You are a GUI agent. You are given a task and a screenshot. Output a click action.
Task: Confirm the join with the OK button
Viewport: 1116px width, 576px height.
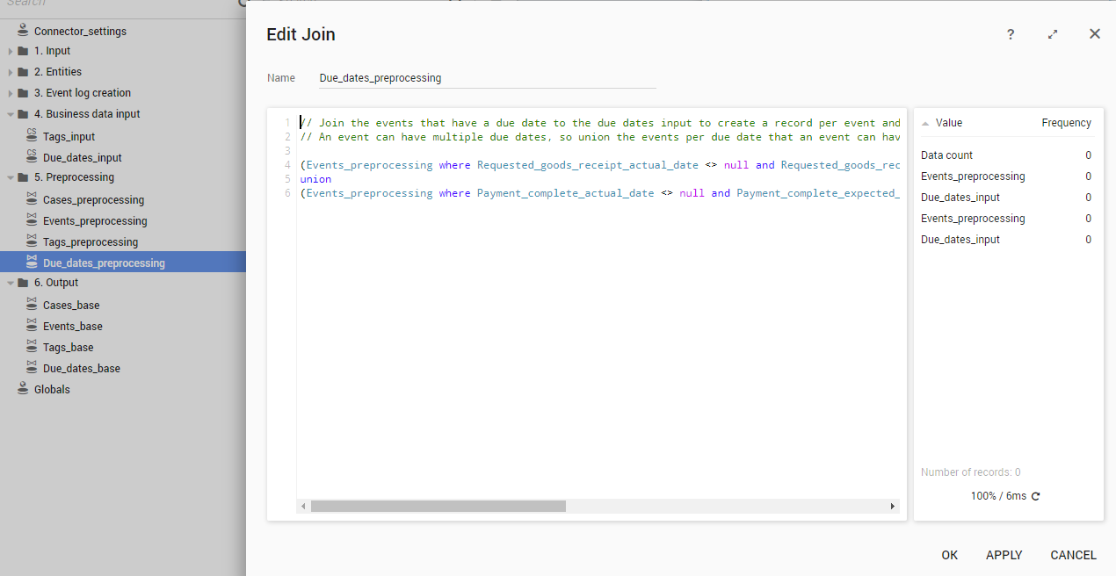[x=949, y=555]
